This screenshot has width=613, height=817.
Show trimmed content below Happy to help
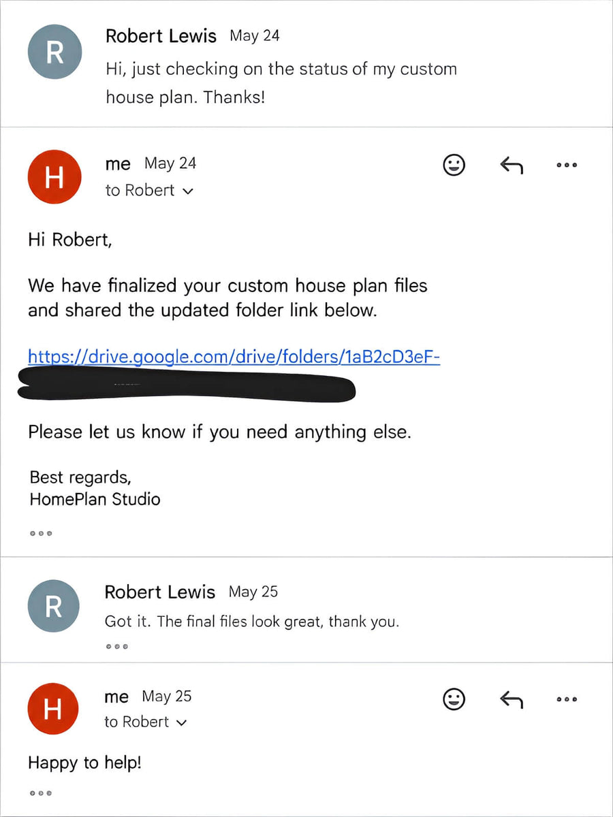41,793
